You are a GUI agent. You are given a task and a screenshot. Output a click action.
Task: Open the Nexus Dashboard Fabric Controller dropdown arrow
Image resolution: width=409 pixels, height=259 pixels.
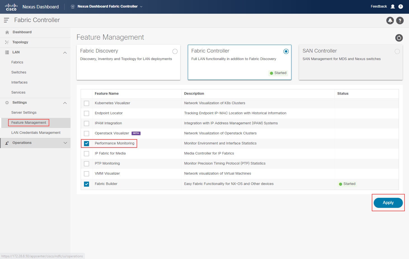(x=141, y=6)
